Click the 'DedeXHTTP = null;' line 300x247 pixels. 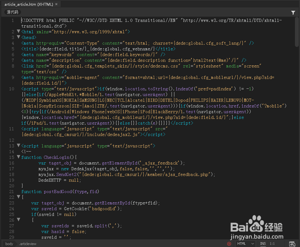pyautogui.click(x=60, y=180)
